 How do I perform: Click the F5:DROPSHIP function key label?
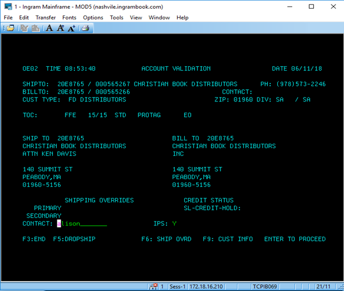coord(74,239)
